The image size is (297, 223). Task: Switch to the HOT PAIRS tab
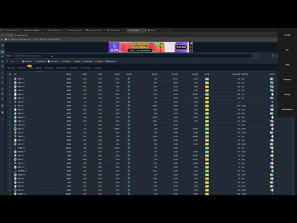tap(11, 68)
